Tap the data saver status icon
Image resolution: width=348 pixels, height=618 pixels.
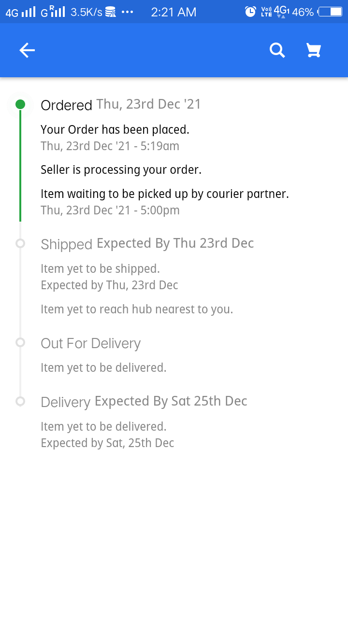click(x=111, y=12)
